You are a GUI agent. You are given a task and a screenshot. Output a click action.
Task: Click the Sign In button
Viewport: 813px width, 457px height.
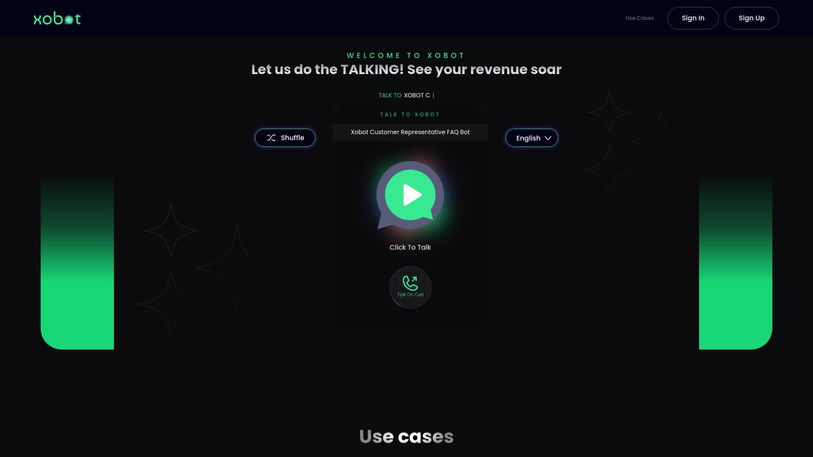click(693, 18)
